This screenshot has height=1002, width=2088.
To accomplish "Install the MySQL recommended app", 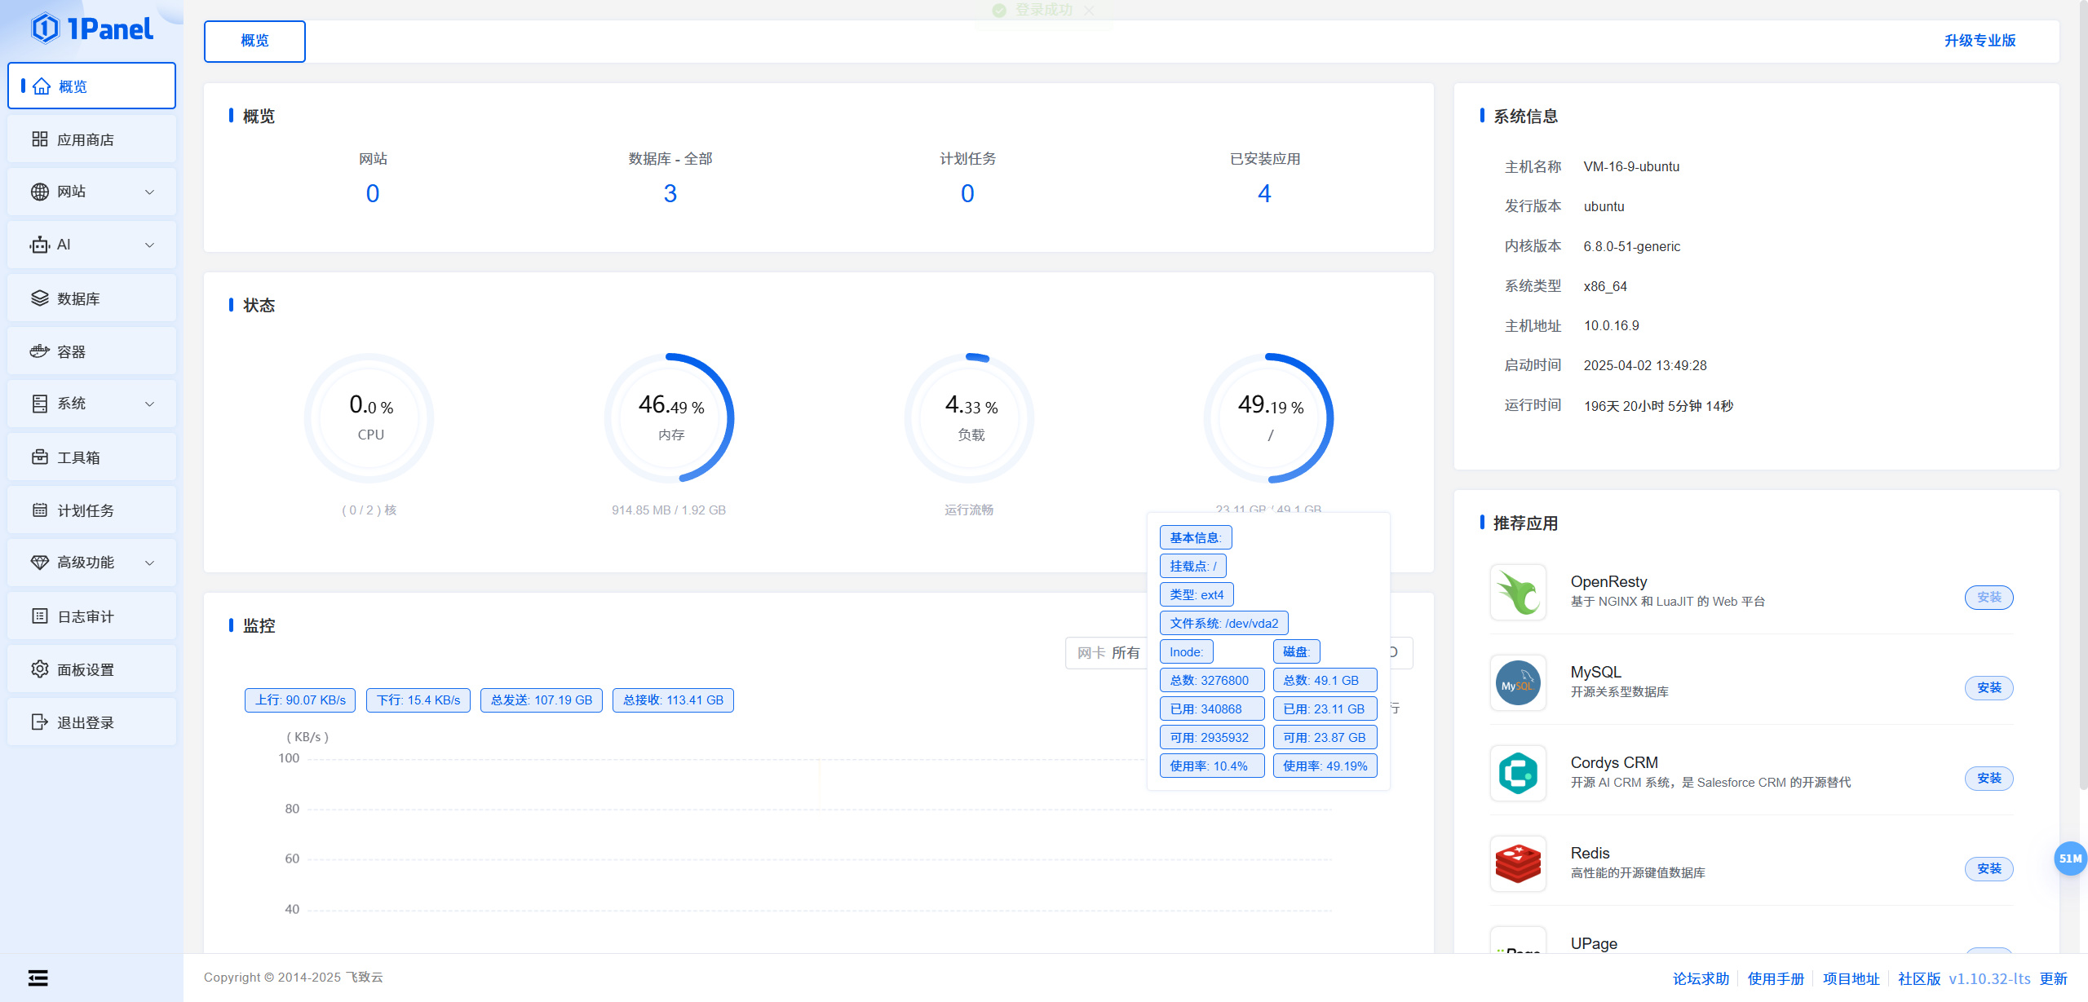I will click(x=1988, y=688).
